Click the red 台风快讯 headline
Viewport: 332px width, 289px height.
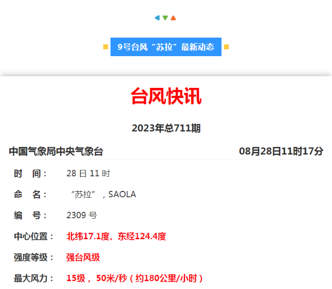[x=166, y=97]
